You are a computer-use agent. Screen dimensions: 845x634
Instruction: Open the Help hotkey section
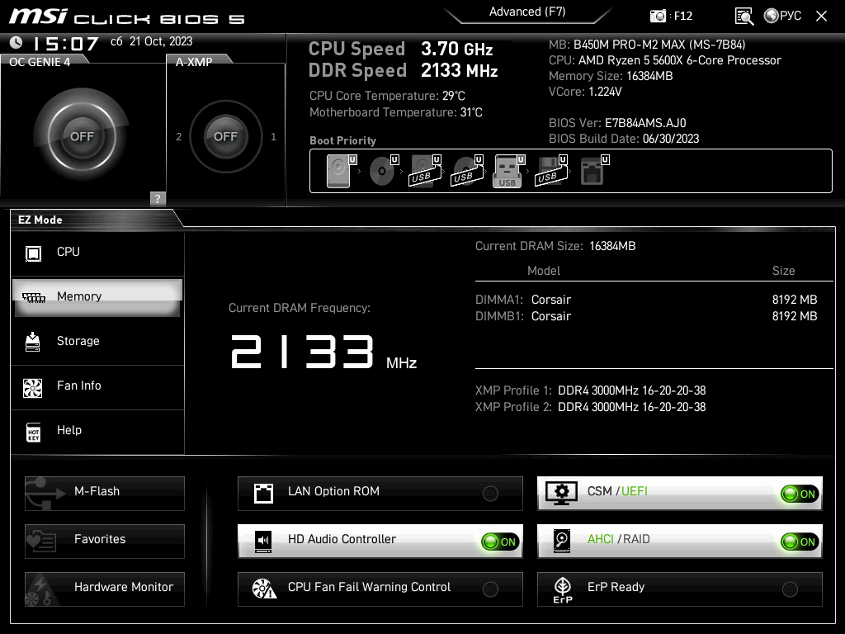pyautogui.click(x=97, y=431)
